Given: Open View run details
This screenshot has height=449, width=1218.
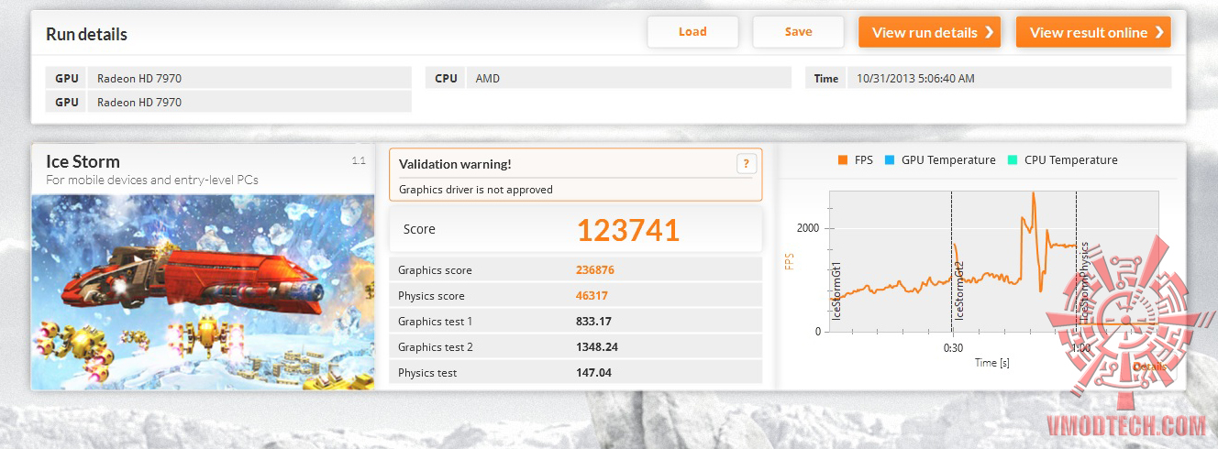Looking at the screenshot, I should [x=930, y=32].
